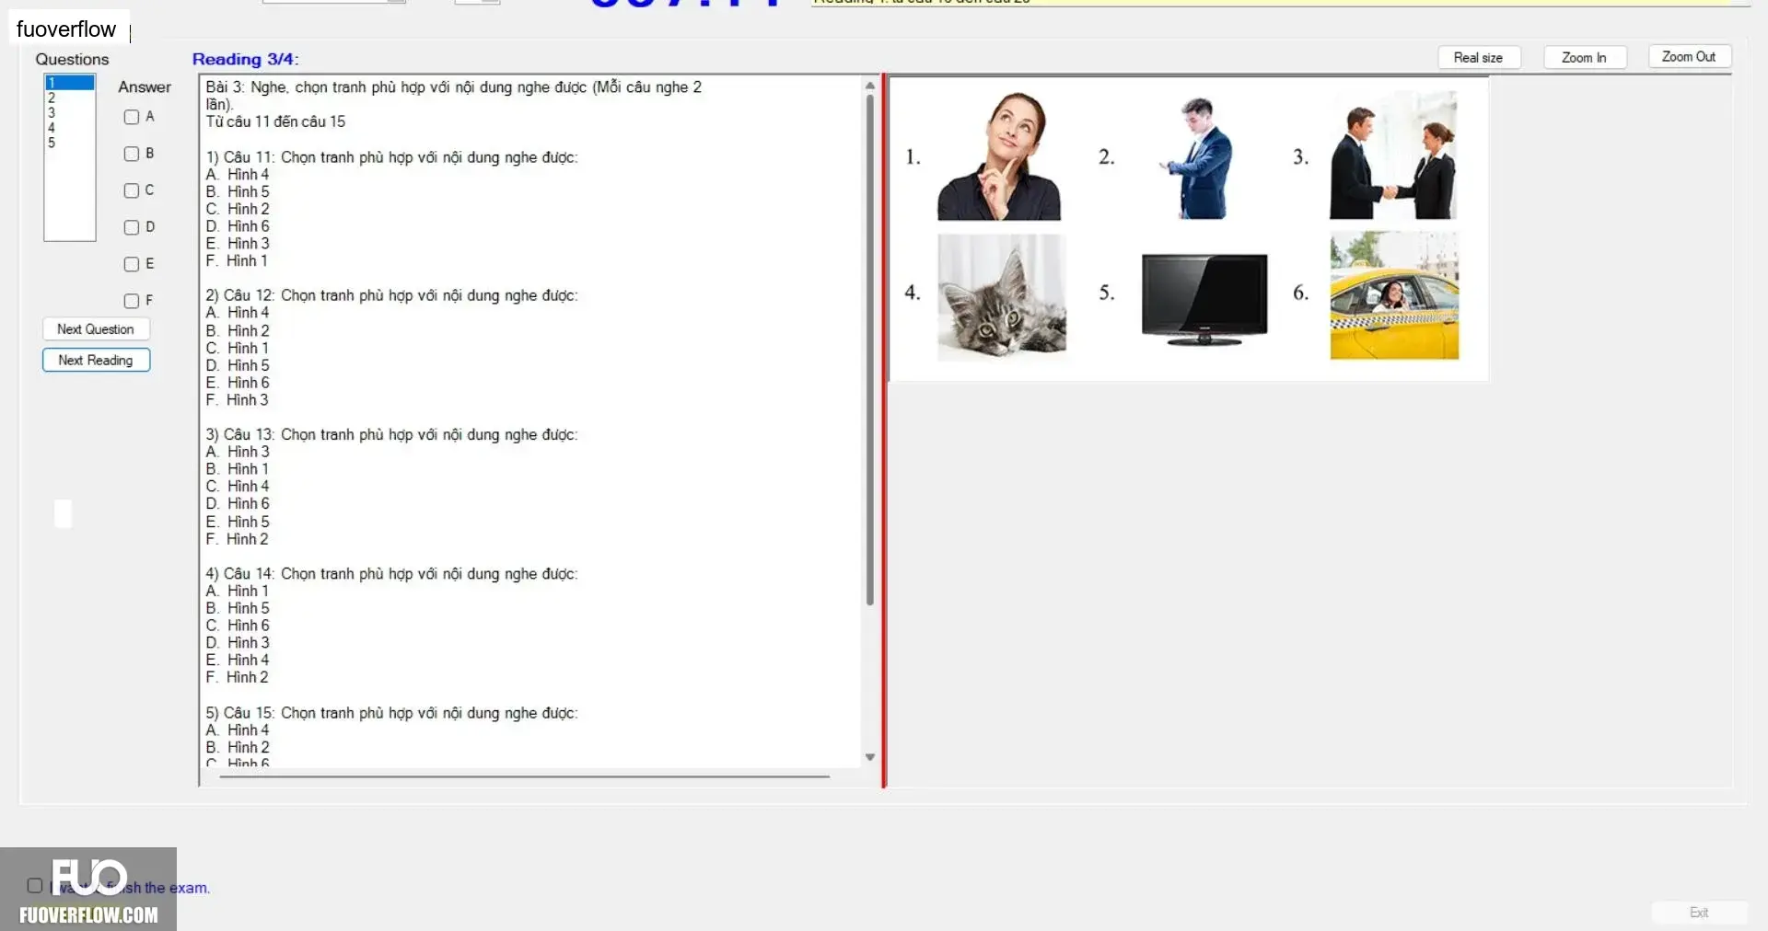This screenshot has width=1768, height=931.
Task: Select question 2 in Questions list
Action: point(70,98)
